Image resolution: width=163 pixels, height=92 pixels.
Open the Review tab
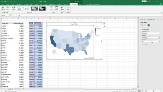click(36, 4)
